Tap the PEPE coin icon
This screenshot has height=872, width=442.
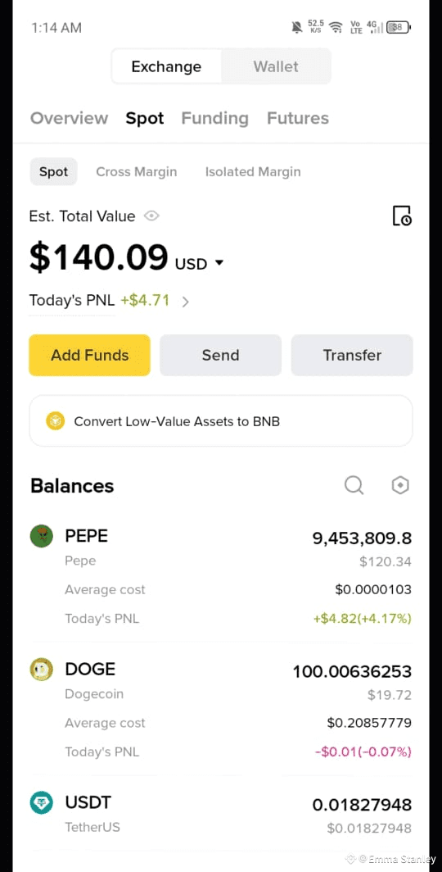pyautogui.click(x=42, y=536)
